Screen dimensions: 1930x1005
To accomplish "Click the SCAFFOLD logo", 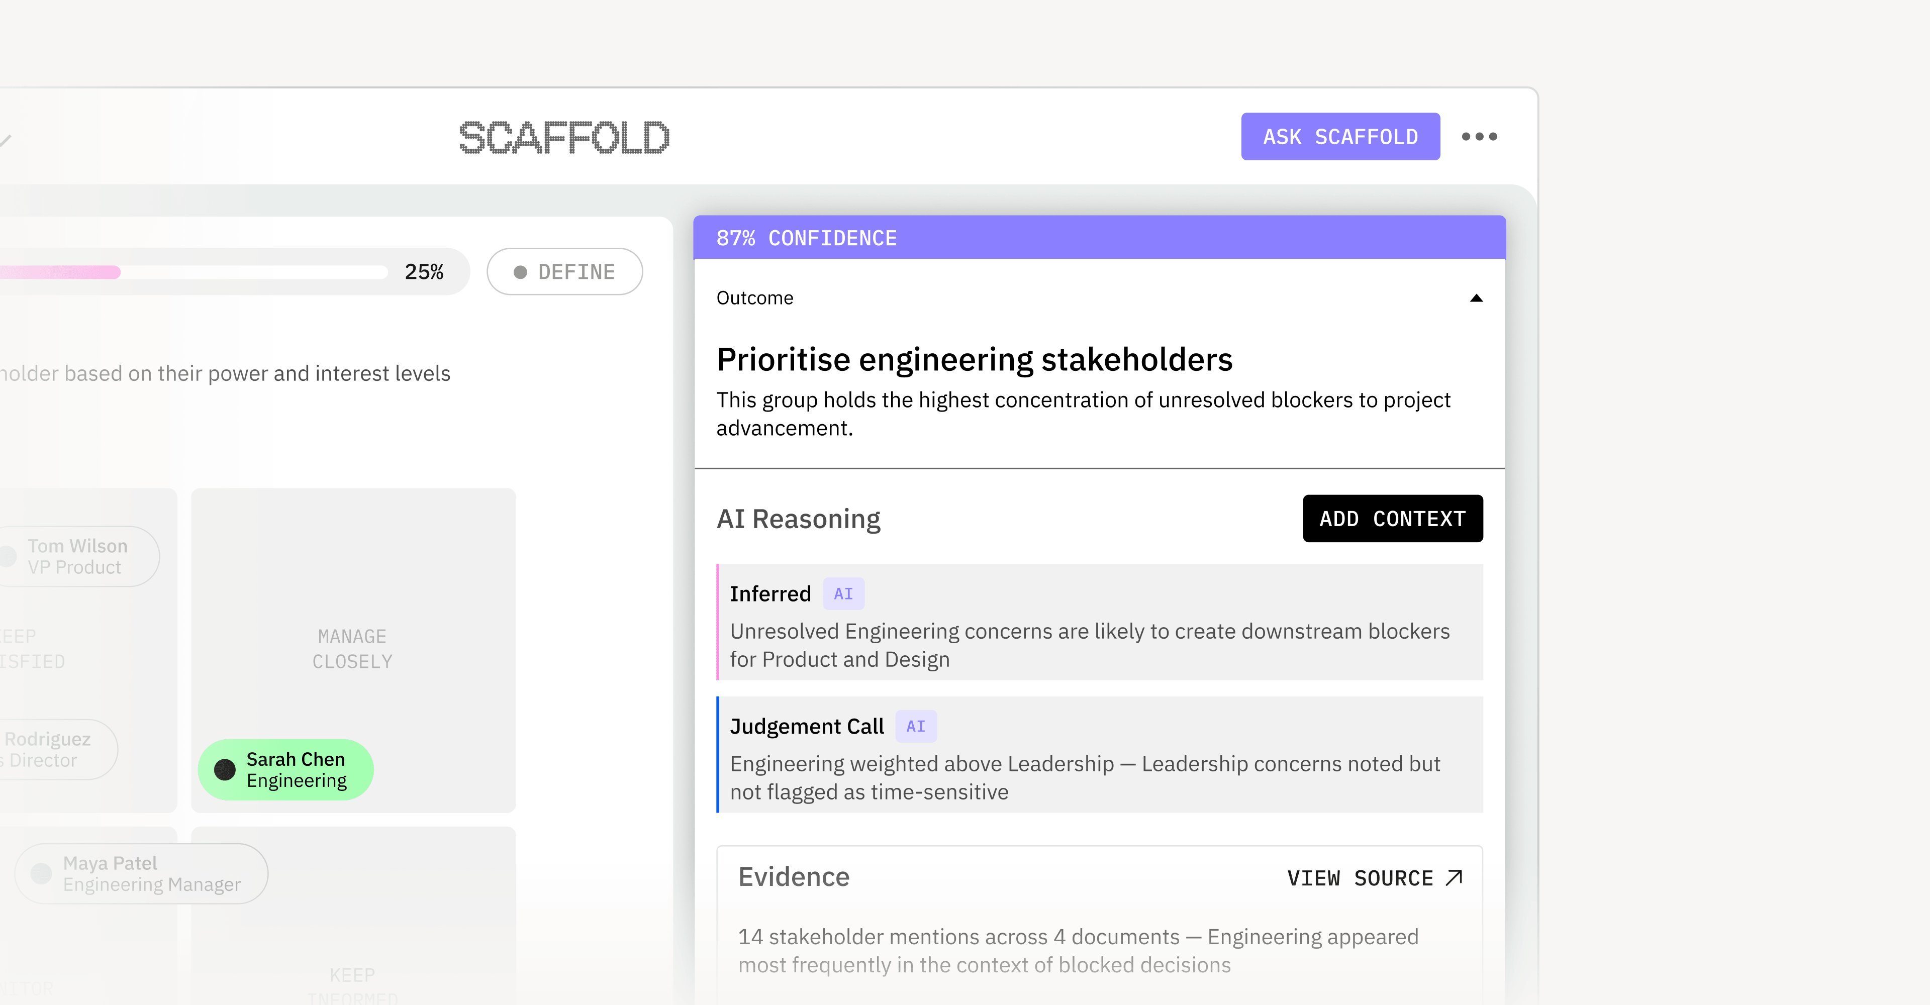I will pyautogui.click(x=563, y=138).
